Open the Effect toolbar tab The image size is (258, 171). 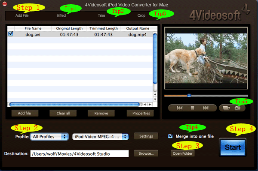(x=61, y=15)
